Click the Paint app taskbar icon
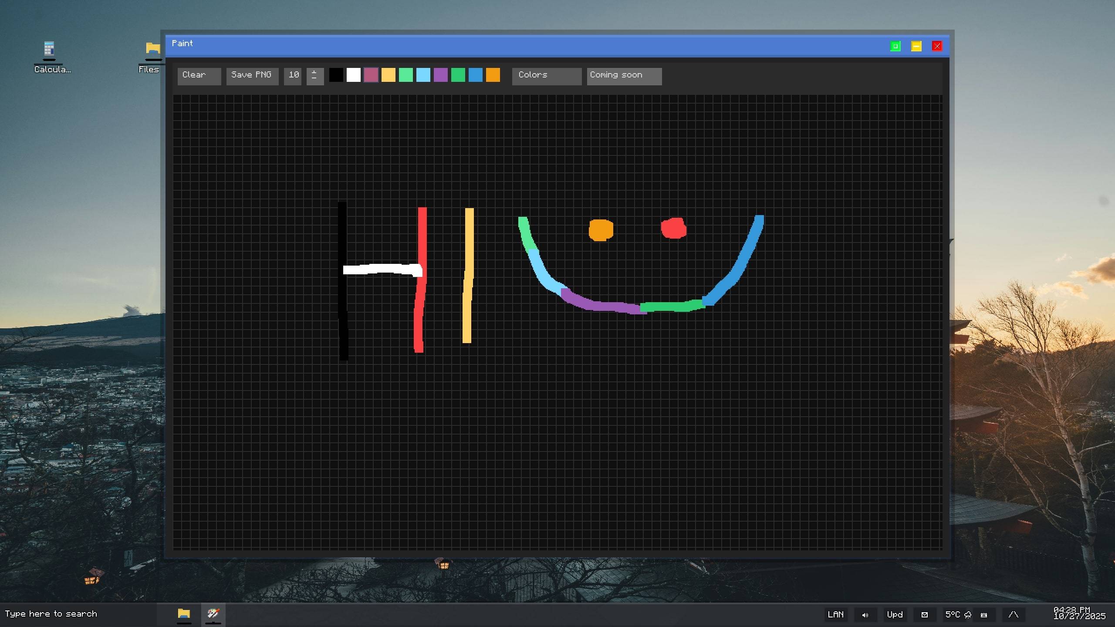The width and height of the screenshot is (1115, 627). pos(213,614)
